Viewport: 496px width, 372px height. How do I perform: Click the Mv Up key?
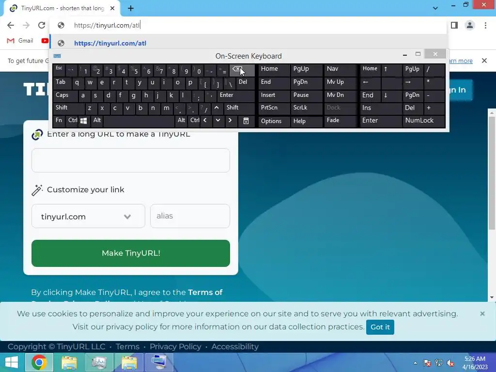tap(340, 82)
